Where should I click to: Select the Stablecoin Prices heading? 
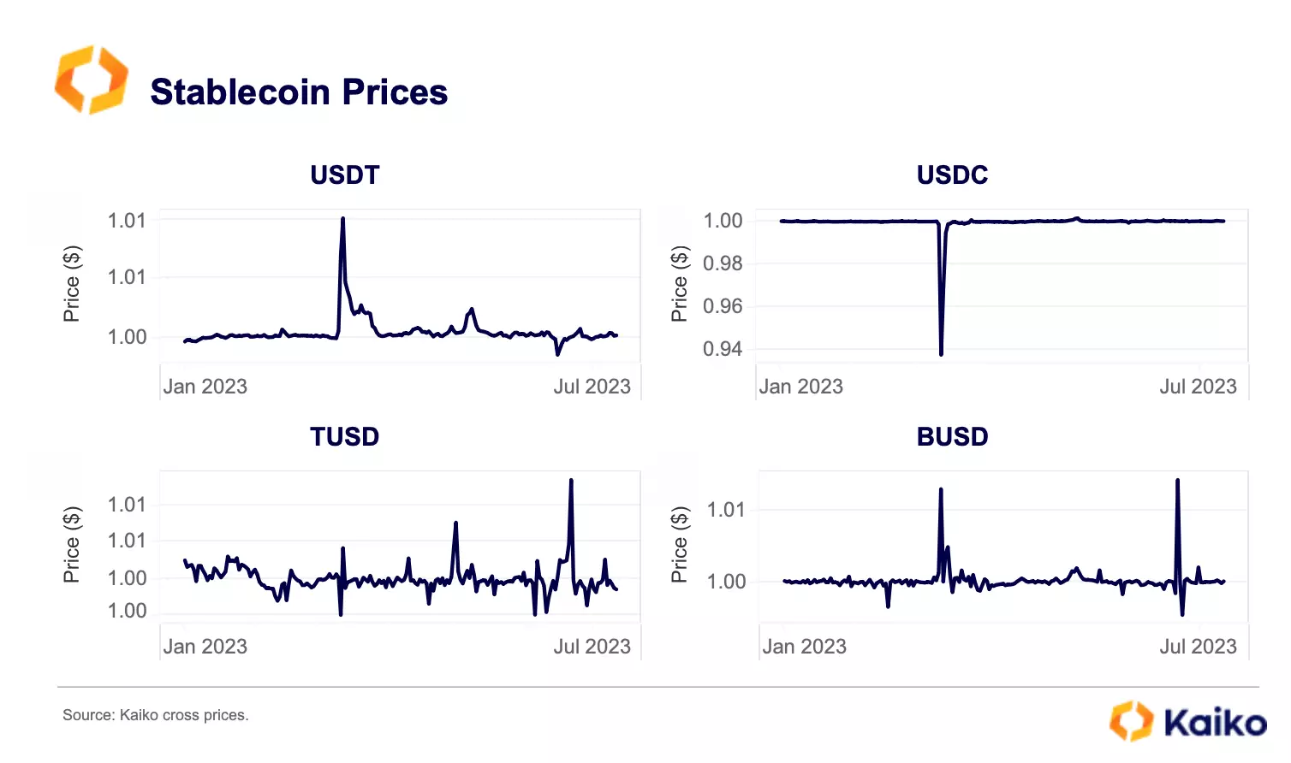point(299,92)
